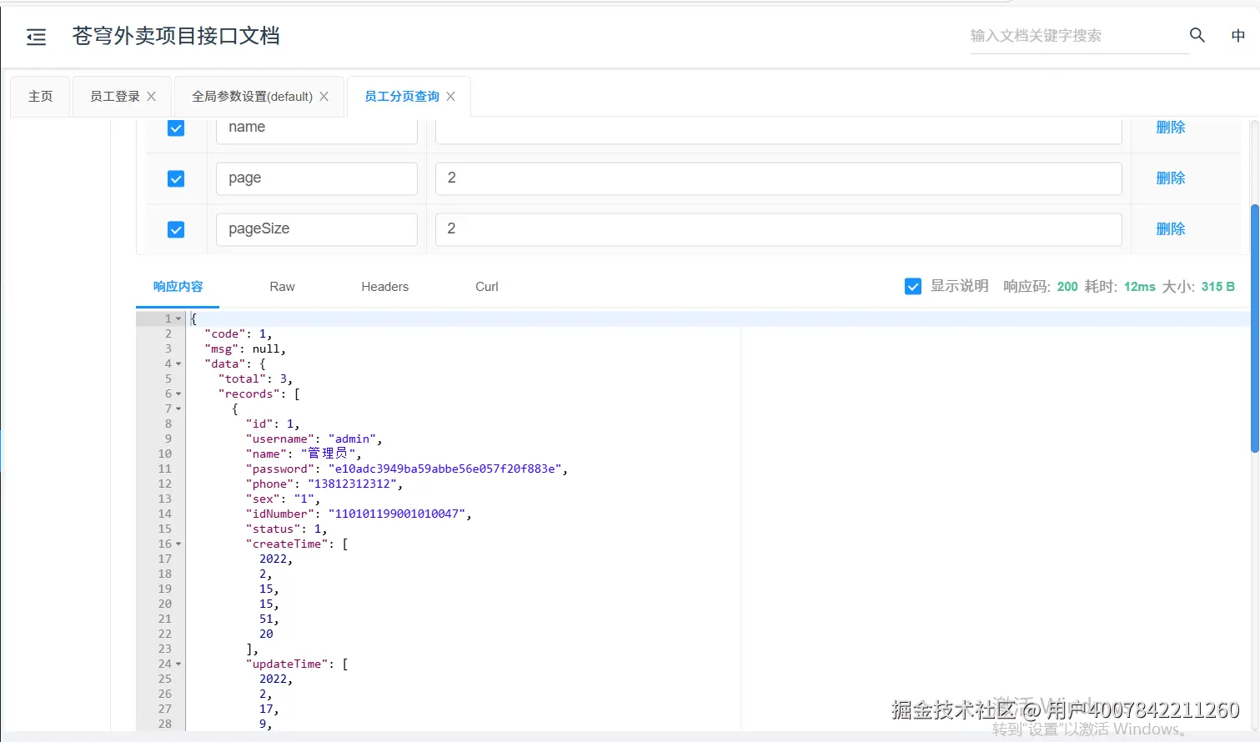Click the search magnifier icon
This screenshot has height=742, width=1260.
pos(1197,35)
